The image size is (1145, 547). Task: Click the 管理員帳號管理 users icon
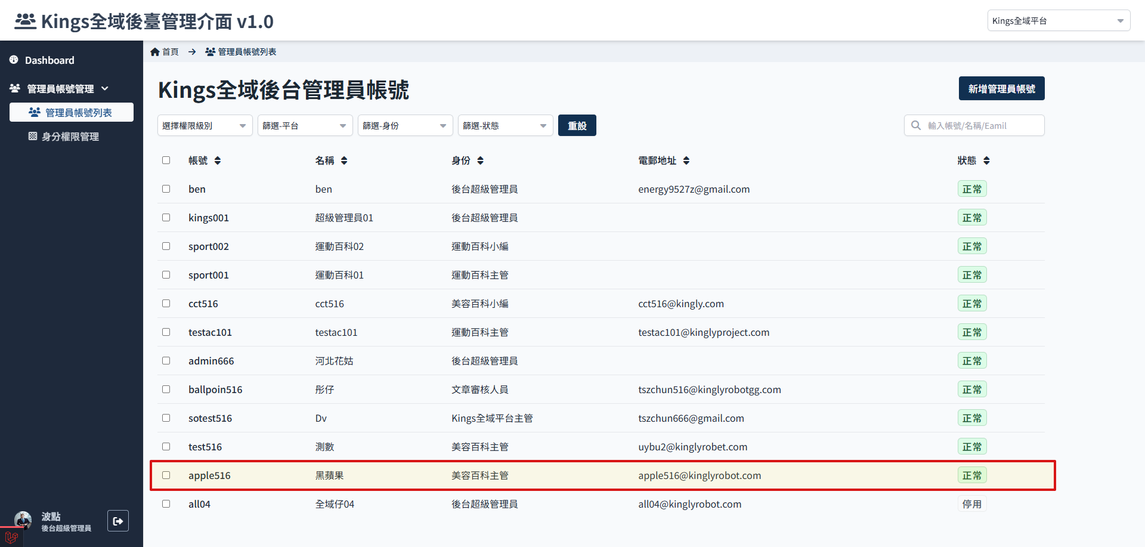click(x=15, y=88)
